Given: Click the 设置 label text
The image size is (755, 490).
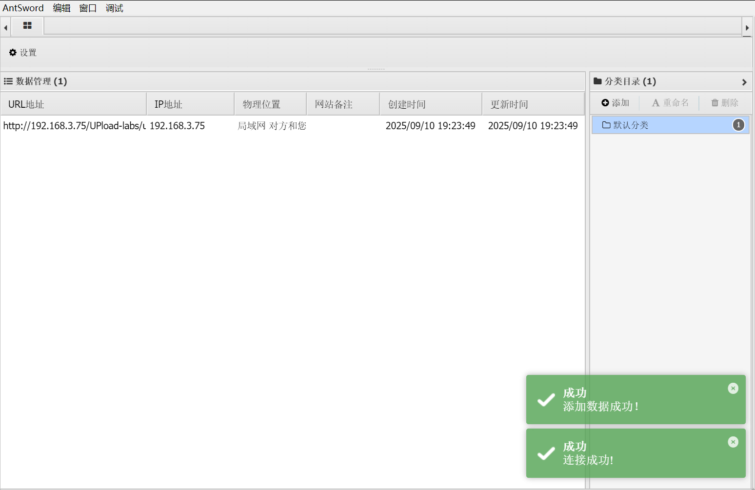Looking at the screenshot, I should (28, 53).
